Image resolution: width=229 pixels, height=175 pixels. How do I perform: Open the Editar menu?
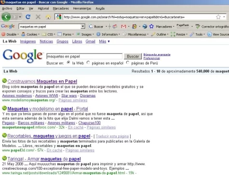click(21, 8)
